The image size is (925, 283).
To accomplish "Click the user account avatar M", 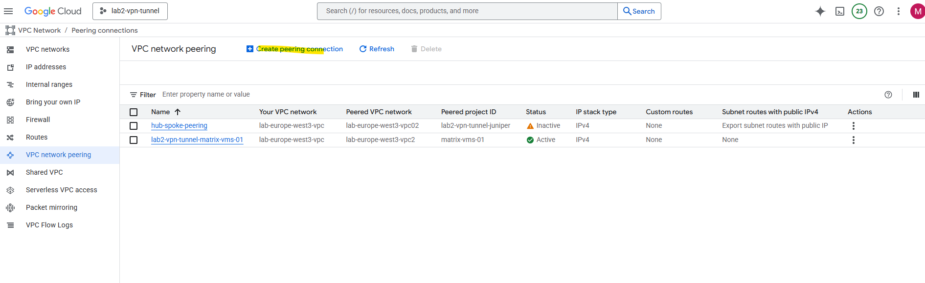I will tap(917, 11).
